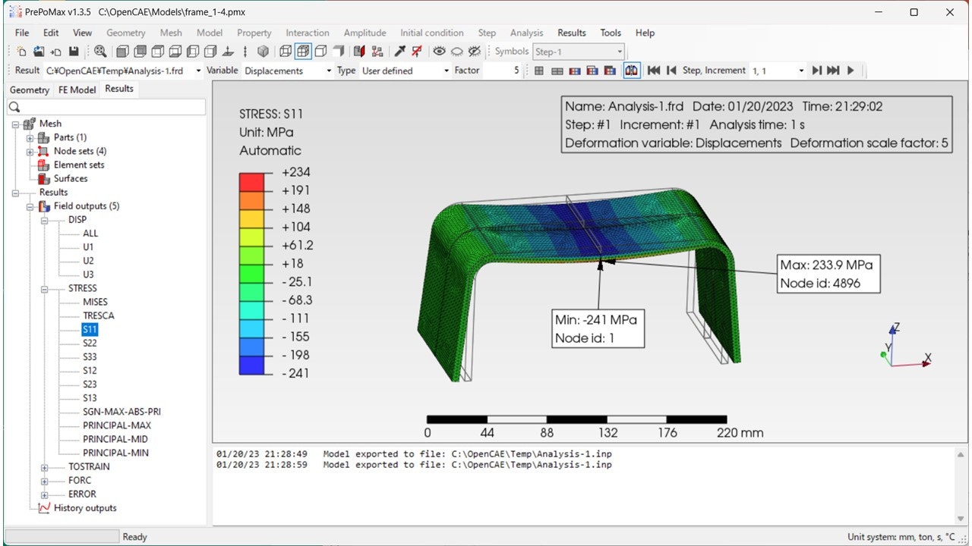This screenshot has height=546, width=972.
Task: Switch to bottom view cube icon
Action: [175, 52]
